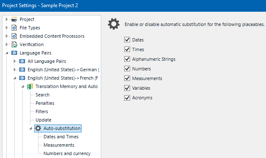Toggle the Alphanumeric Strings checkbox
Viewport: 266px width, 158px height.
coord(127,59)
